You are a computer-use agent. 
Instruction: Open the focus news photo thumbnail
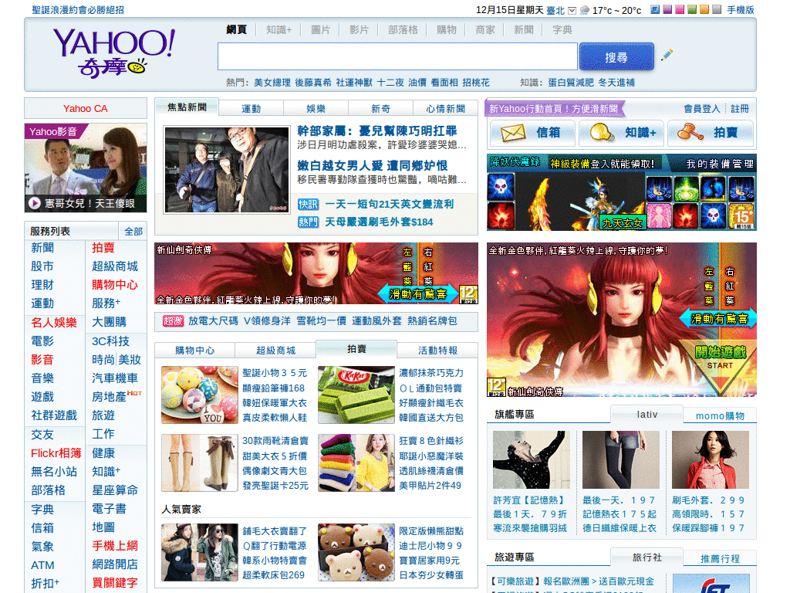[227, 169]
